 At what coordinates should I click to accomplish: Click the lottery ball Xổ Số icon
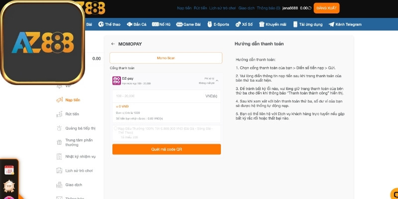[238, 24]
